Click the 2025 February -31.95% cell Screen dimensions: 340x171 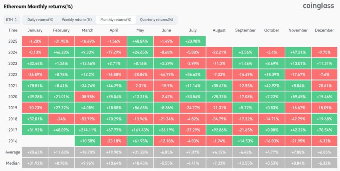[61, 41]
